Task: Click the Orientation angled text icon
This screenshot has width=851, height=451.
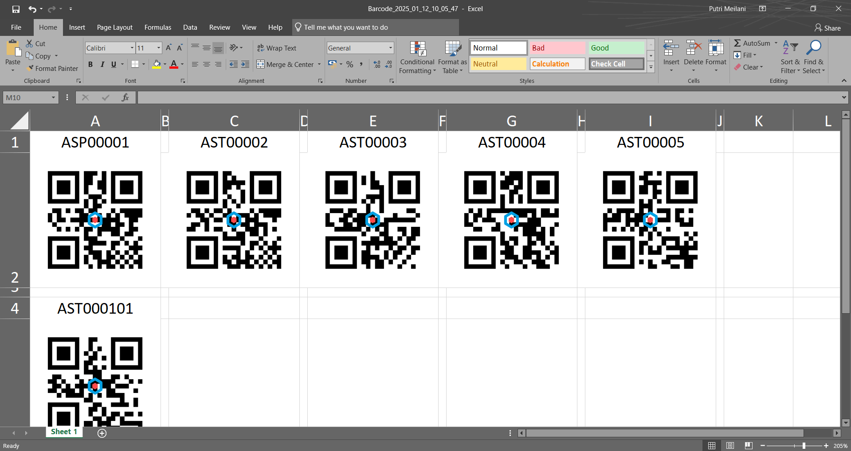Action: click(x=234, y=47)
